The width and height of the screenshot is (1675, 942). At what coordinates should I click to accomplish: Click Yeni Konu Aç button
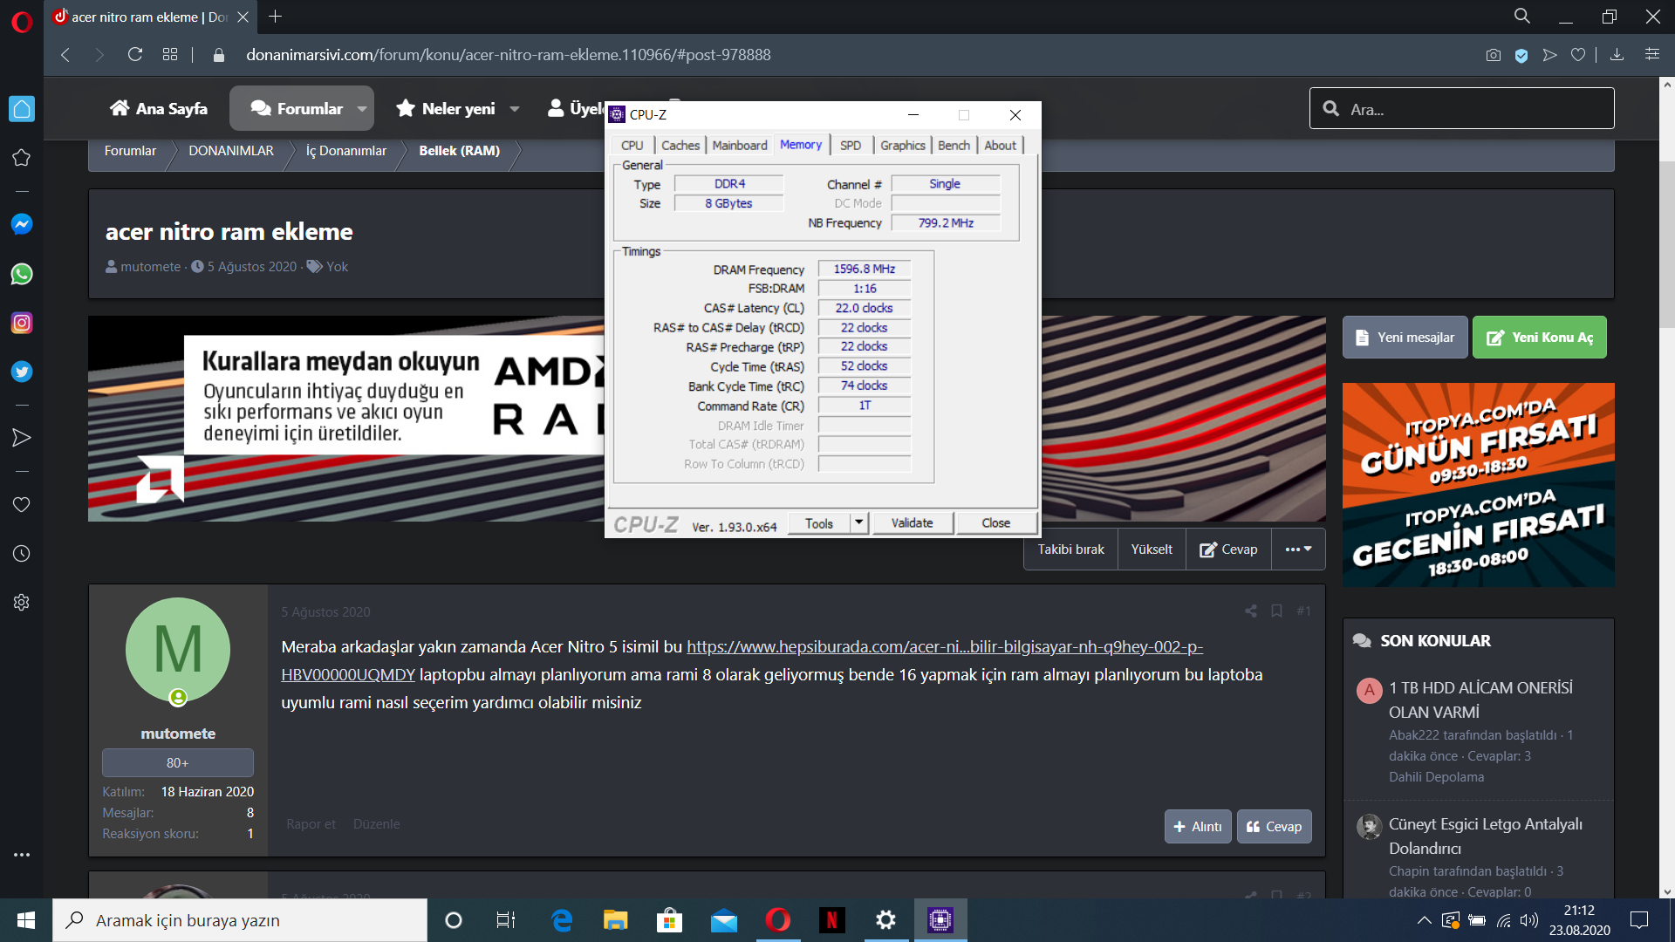tap(1540, 338)
